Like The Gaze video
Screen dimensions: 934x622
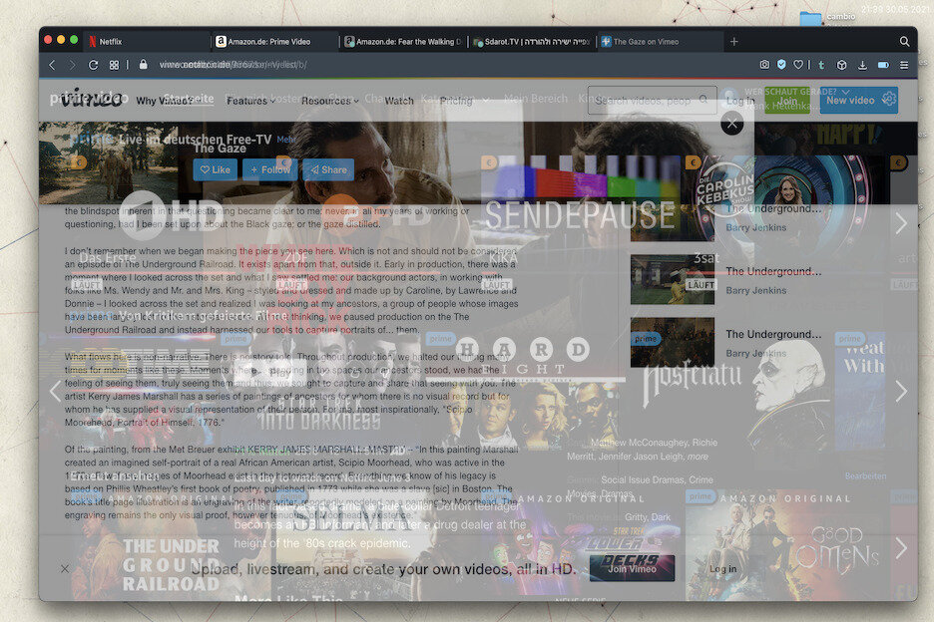(215, 169)
